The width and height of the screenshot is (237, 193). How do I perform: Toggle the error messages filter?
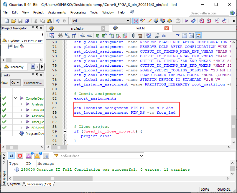coord(20,156)
